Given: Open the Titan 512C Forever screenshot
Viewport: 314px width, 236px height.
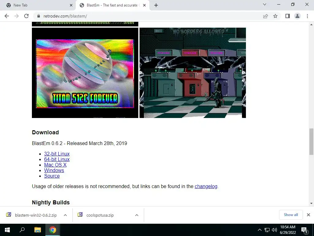Looking at the screenshot, I should click(85, 73).
